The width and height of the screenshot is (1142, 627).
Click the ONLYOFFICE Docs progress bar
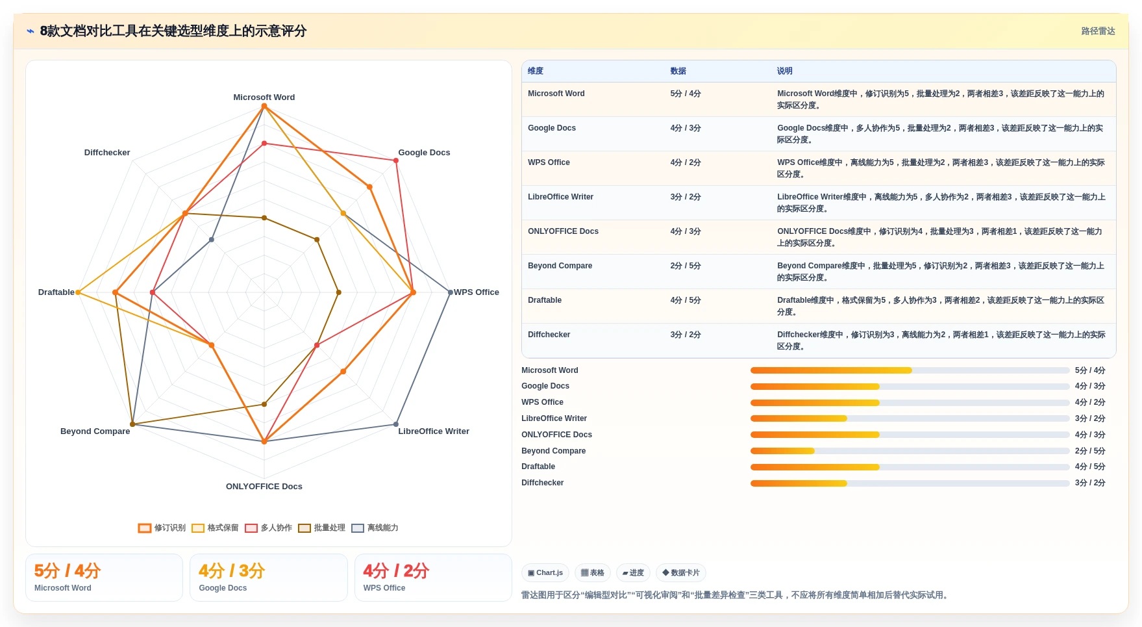pos(910,435)
